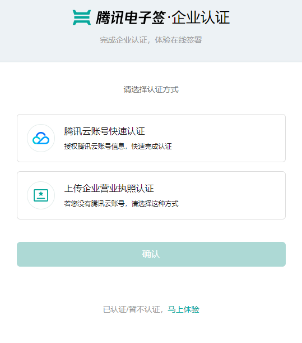This screenshot has width=302, height=343.
Task: Click the 请选择认证方式 heading
Action: (x=151, y=89)
